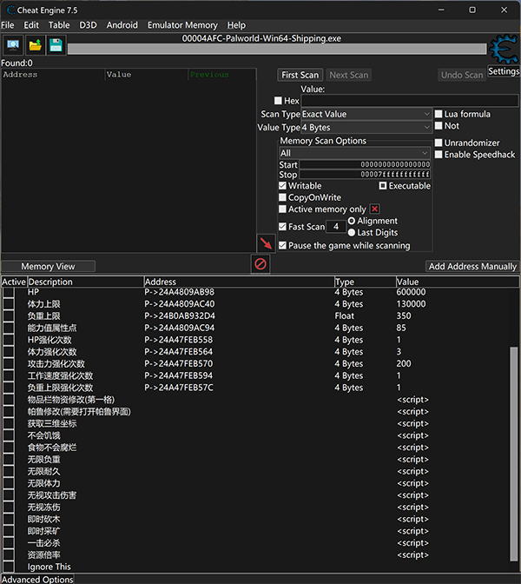Open the Android menu
Image resolution: width=521 pixels, height=584 pixels.
[122, 25]
